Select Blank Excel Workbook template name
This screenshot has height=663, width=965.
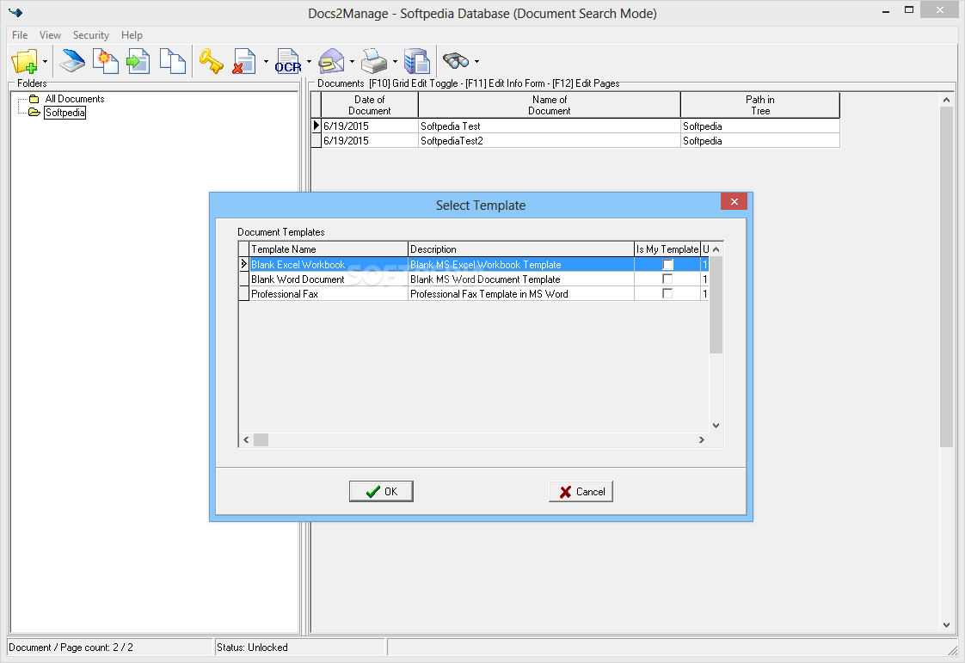click(x=329, y=265)
